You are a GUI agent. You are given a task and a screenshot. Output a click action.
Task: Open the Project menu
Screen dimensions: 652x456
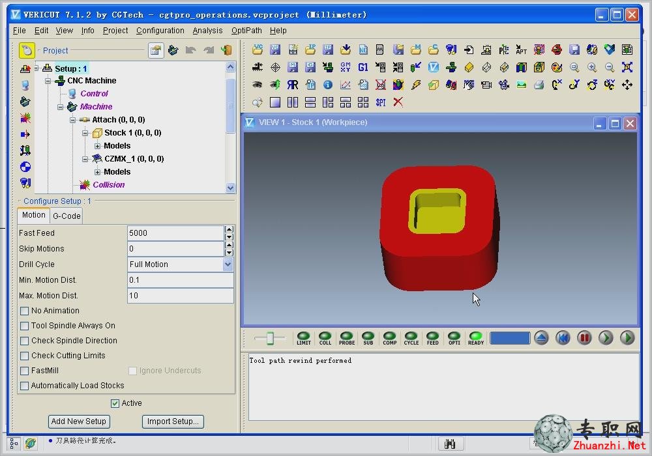pyautogui.click(x=115, y=31)
